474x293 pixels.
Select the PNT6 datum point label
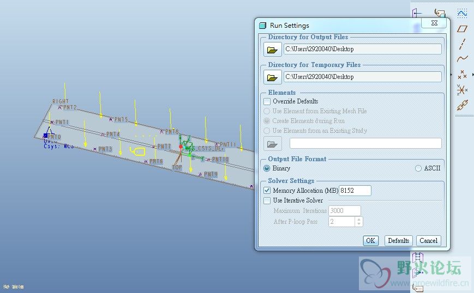click(156, 161)
